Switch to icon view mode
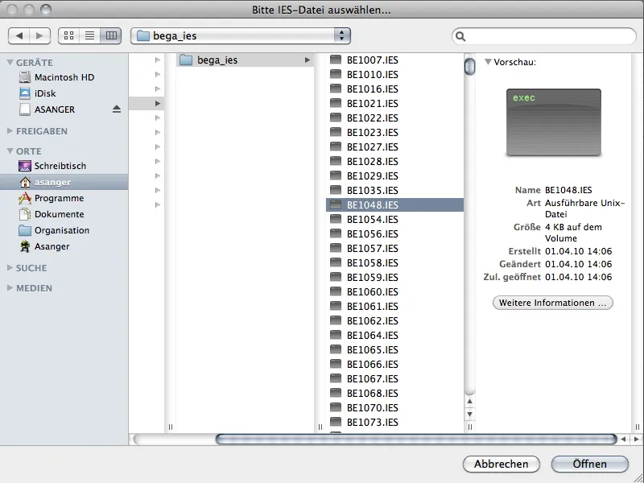644x483 pixels. click(x=68, y=35)
